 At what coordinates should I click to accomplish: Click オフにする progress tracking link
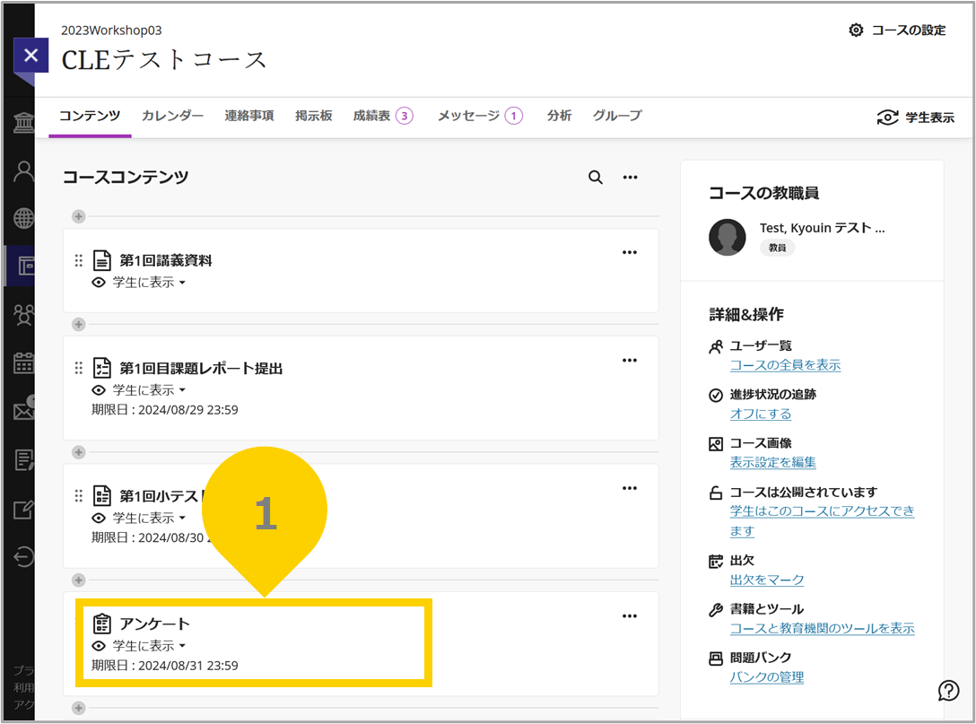click(760, 414)
